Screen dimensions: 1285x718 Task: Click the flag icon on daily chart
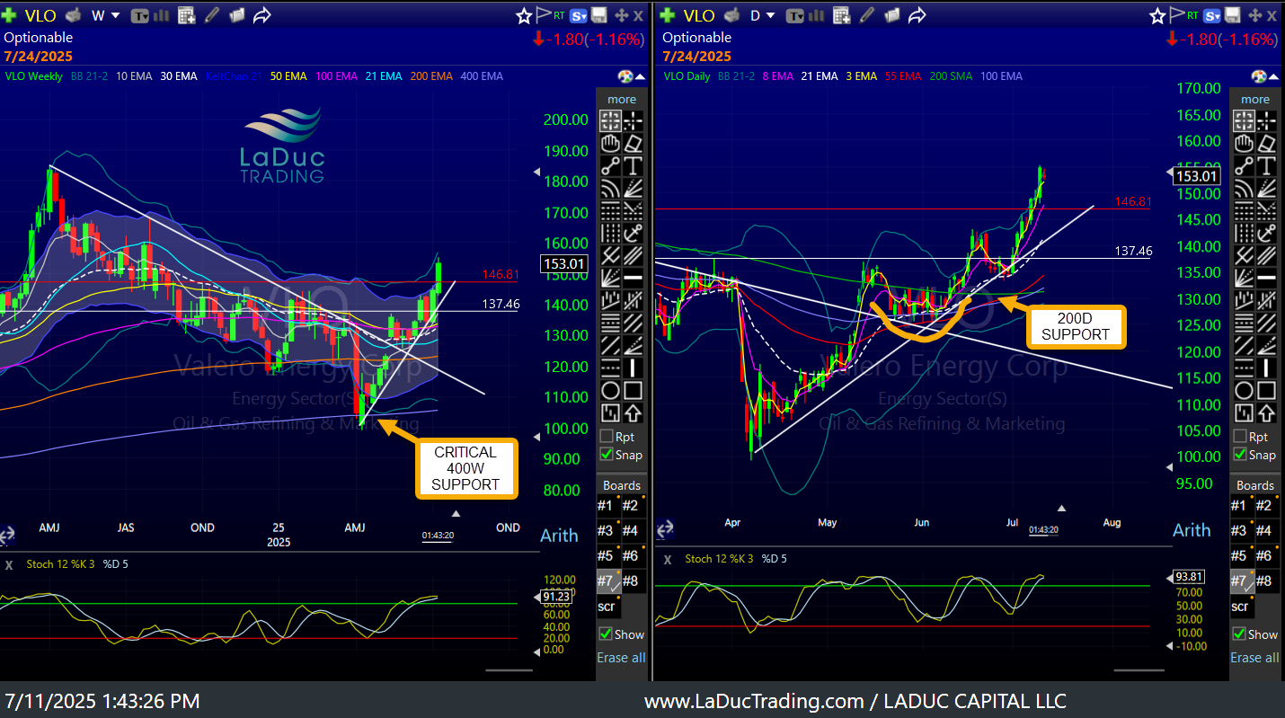pos(1177,14)
